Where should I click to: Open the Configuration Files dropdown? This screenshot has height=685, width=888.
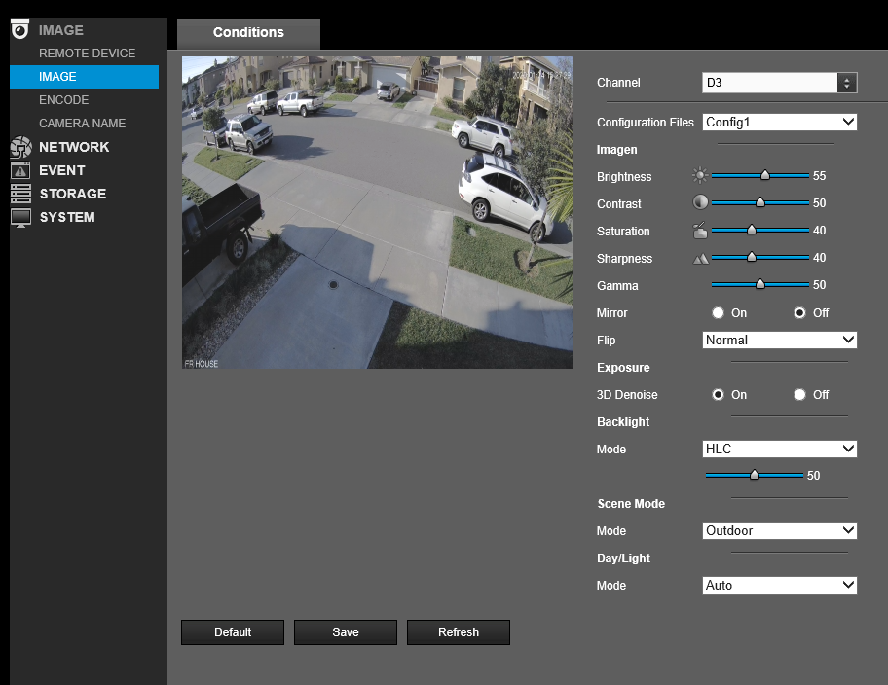coord(779,123)
